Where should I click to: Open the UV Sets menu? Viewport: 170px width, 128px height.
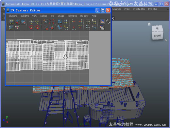pos(84,16)
